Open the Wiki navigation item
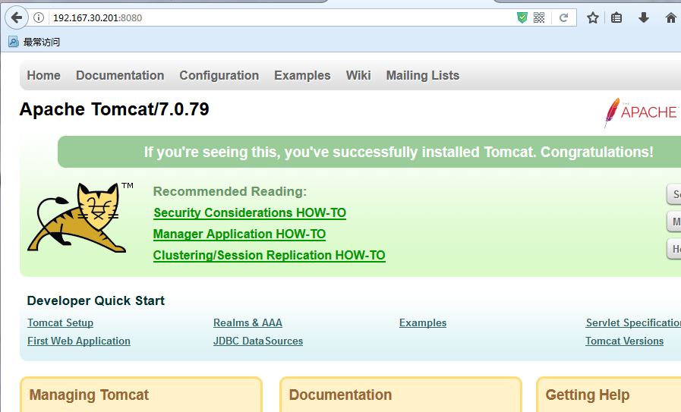 [x=358, y=76]
